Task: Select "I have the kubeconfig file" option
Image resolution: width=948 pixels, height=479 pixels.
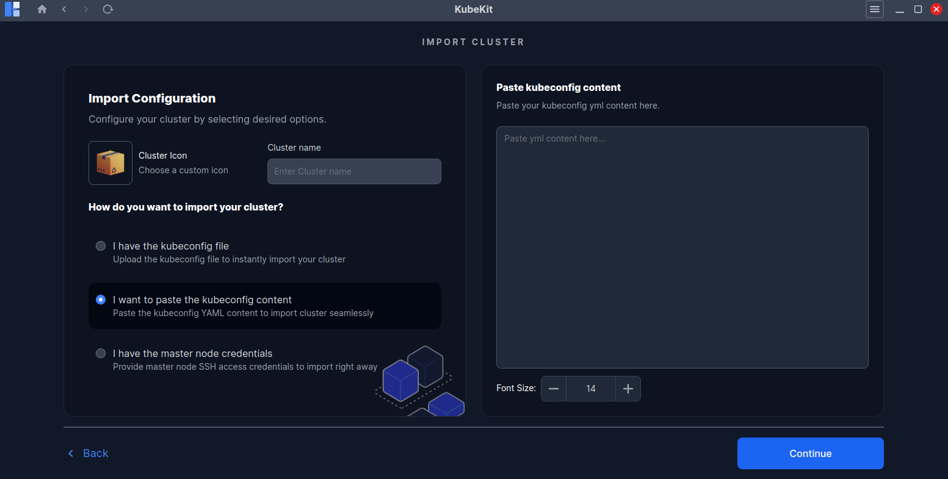Action: (x=101, y=246)
